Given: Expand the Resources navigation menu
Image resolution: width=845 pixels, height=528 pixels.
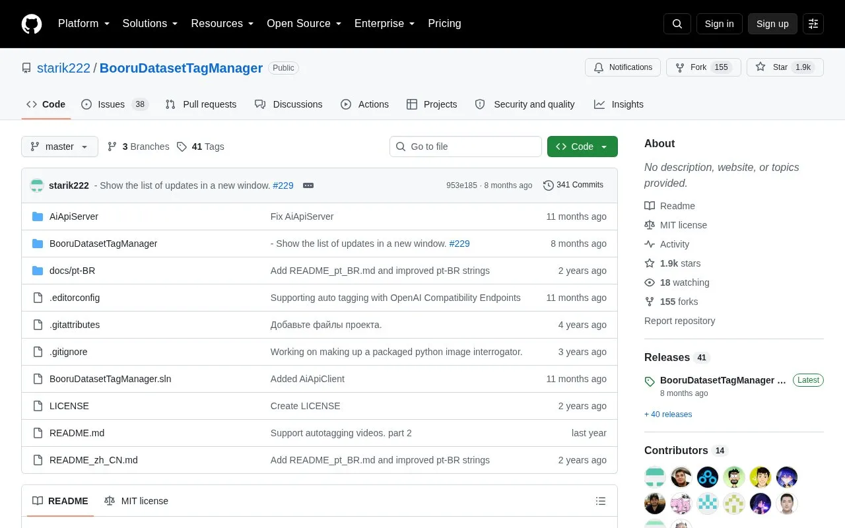Looking at the screenshot, I should [x=222, y=24].
